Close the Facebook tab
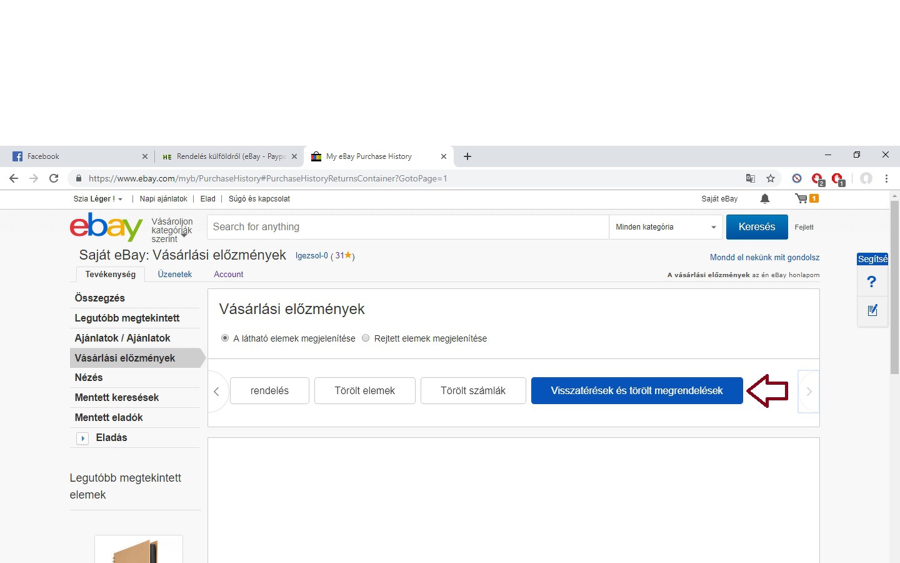900x563 pixels. (x=145, y=156)
